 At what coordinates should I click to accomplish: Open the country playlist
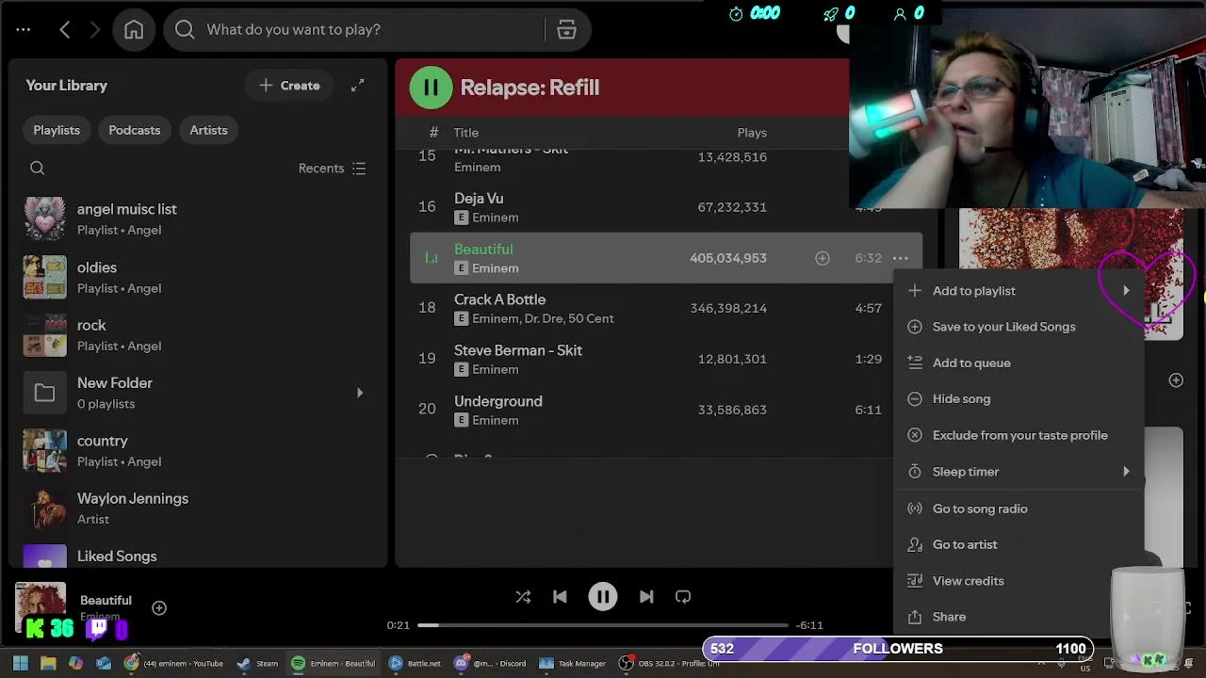(x=197, y=450)
